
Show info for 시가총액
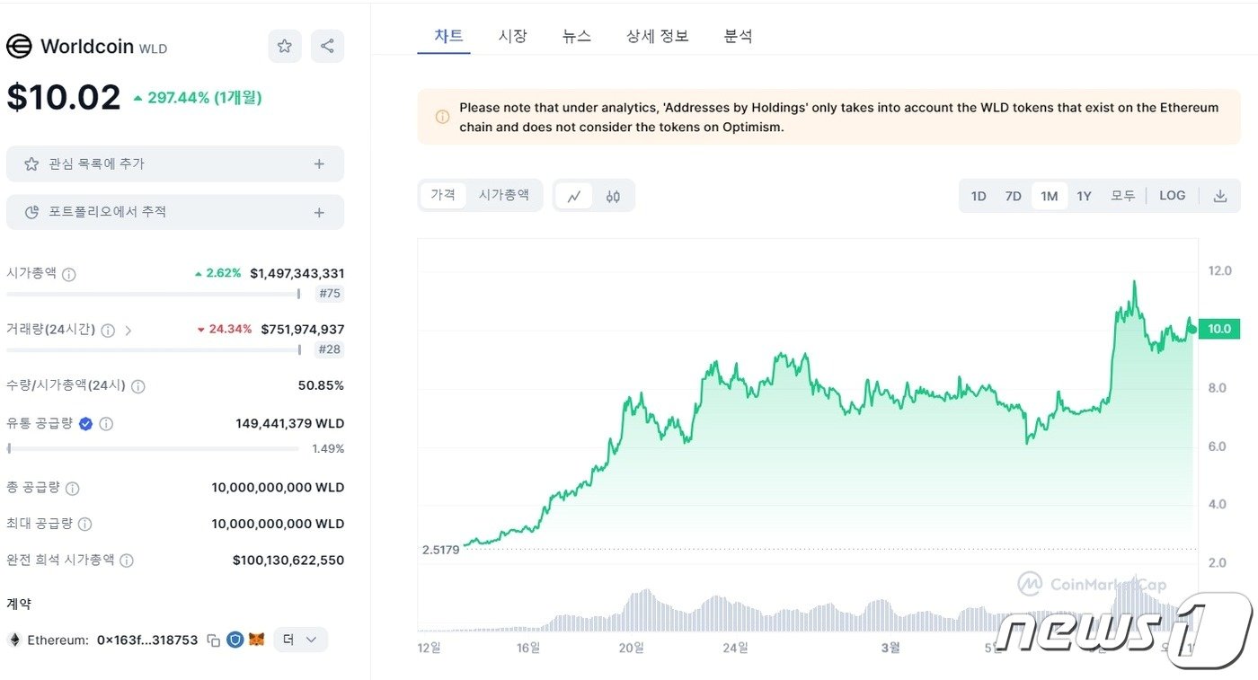click(68, 274)
